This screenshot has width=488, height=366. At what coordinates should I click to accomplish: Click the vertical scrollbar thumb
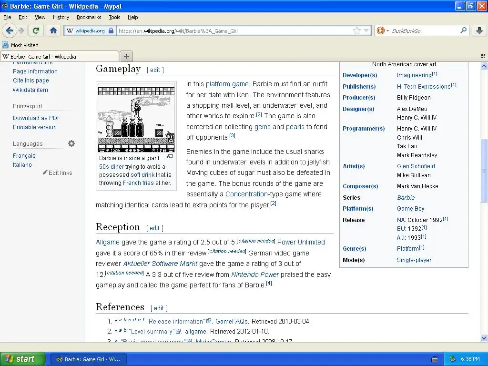coord(484,170)
